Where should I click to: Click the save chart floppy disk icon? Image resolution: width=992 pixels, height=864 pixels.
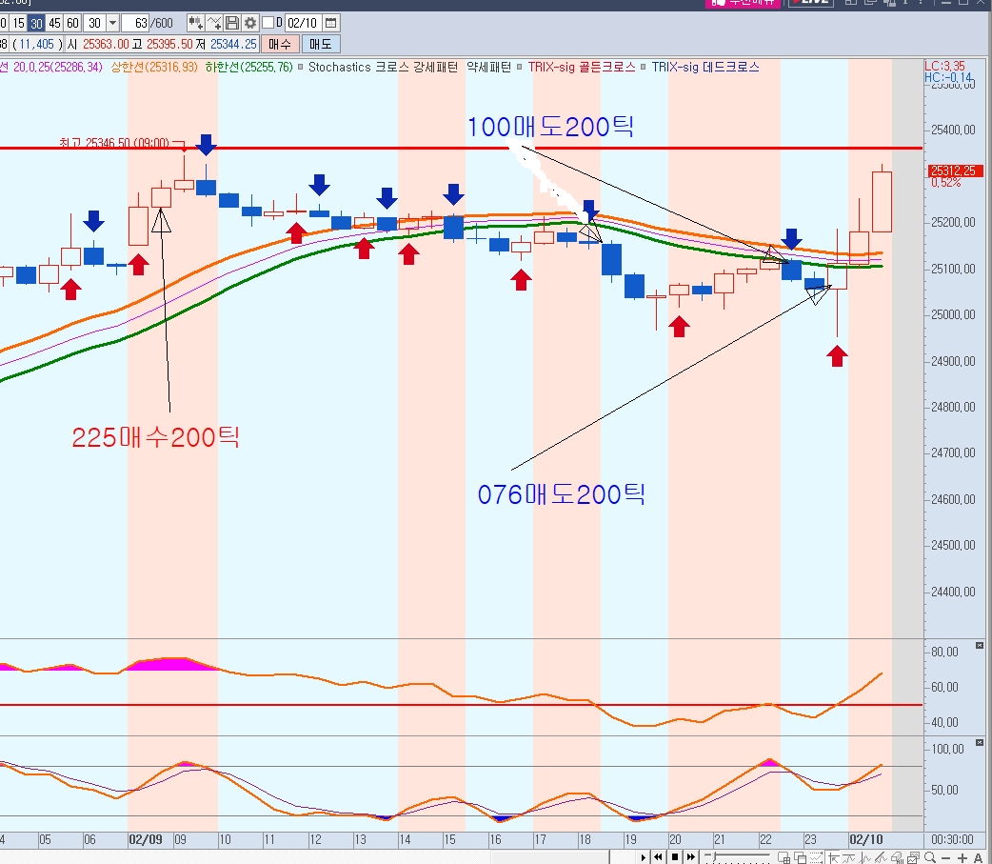[x=233, y=22]
